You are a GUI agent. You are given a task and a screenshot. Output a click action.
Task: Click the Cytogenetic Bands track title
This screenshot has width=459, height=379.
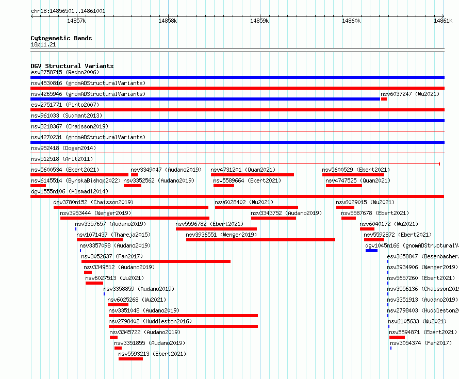point(61,38)
